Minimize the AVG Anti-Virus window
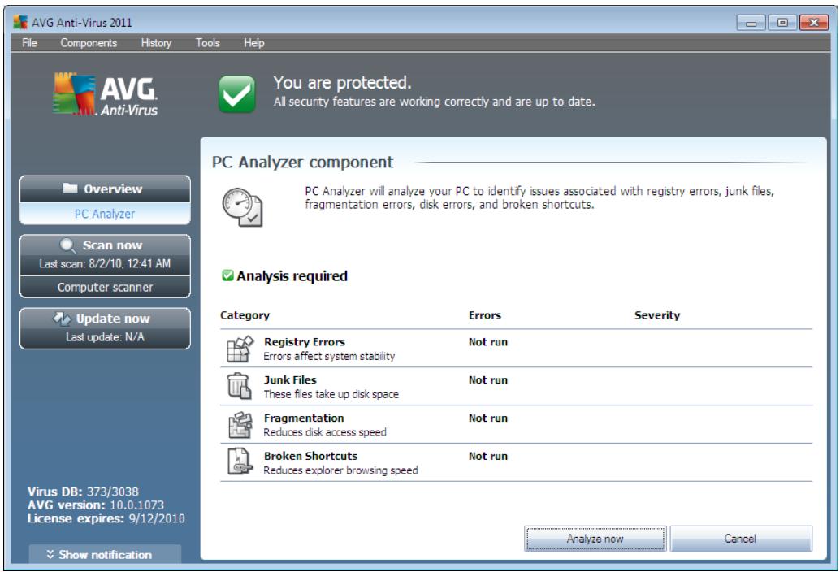Screen dimensions: 840x572 pos(751,23)
